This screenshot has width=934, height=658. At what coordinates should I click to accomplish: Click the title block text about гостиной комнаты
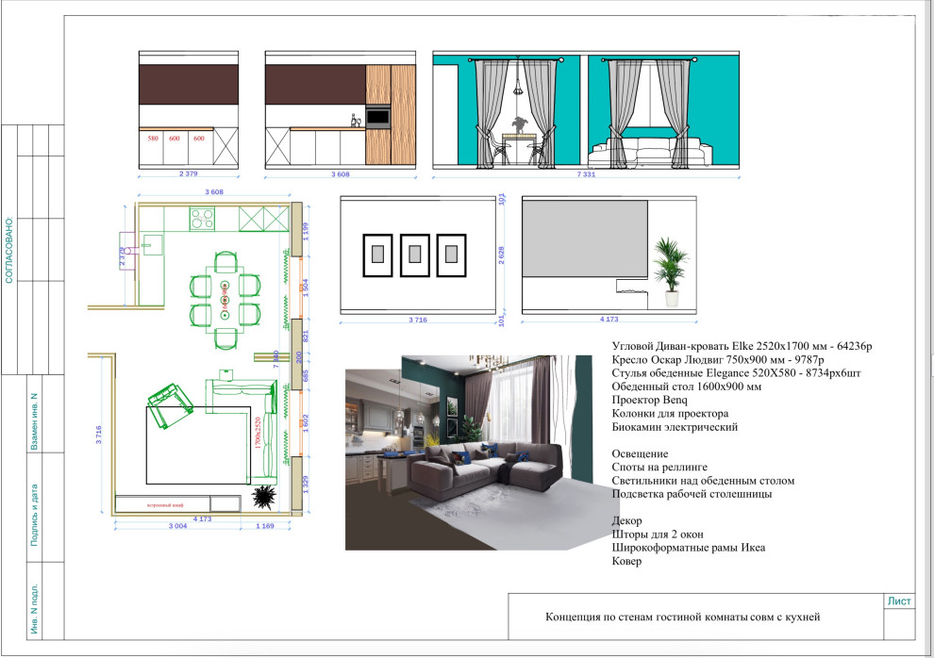click(683, 617)
